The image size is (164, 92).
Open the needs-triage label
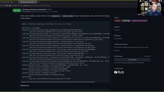pos(126,21)
